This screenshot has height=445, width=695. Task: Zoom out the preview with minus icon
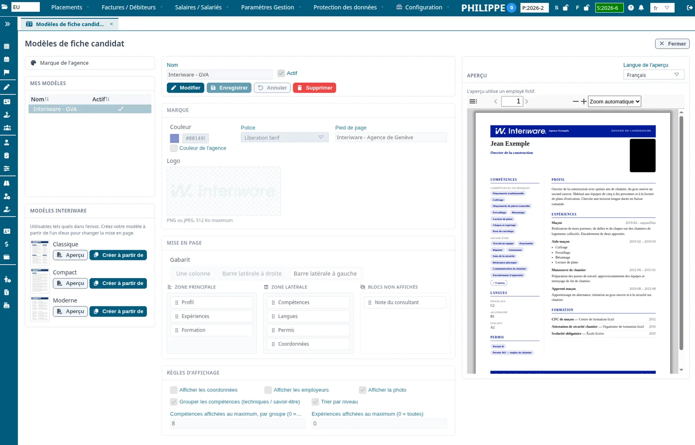[x=576, y=101]
